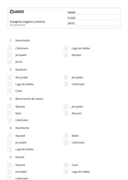Tick option C Lago de Galilea for Bautismo
The width and height of the screenshot is (128, 180).
pyautogui.click(x=10, y=84)
